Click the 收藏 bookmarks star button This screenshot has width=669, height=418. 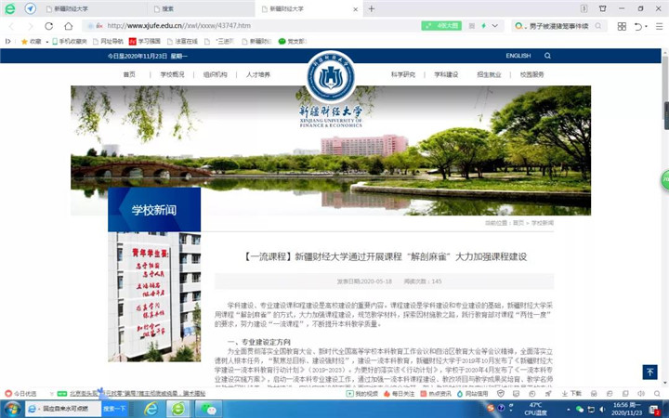(x=31, y=42)
